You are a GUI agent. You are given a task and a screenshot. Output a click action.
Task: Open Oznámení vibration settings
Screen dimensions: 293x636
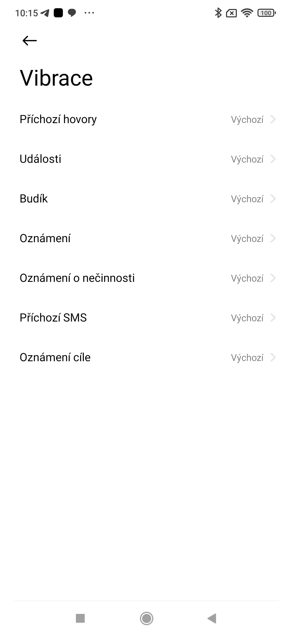pyautogui.click(x=45, y=238)
